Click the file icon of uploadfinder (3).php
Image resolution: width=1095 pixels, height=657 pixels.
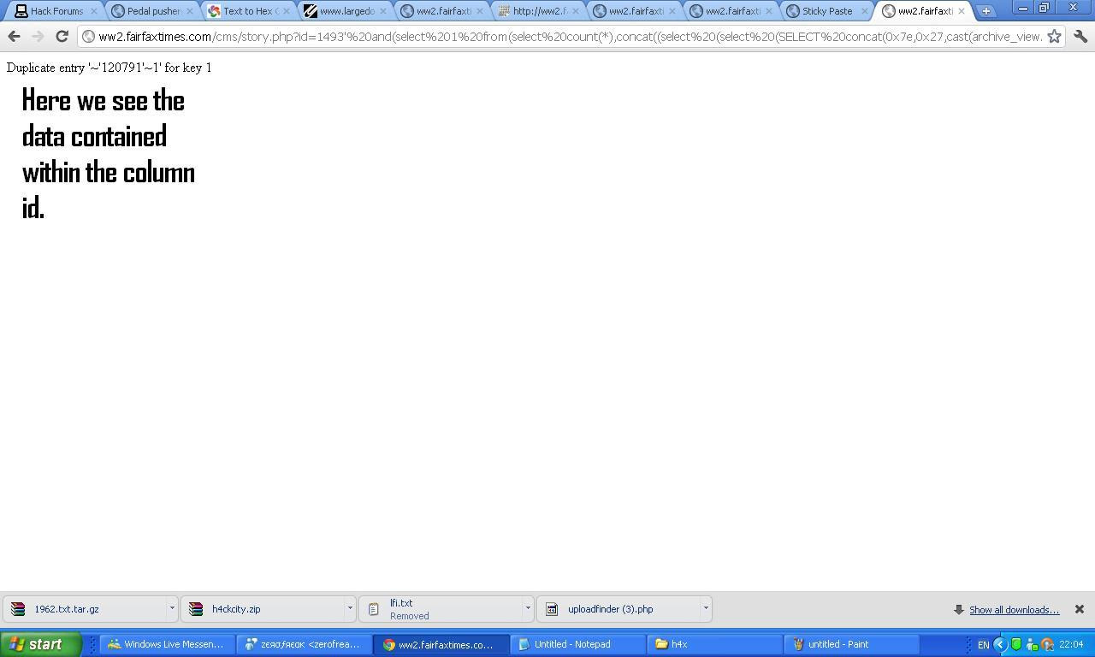[x=552, y=609]
